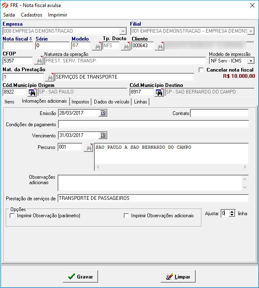Toggle Imprimir Observação (parâmetro) checkbox
Image resolution: width=259 pixels, height=288 pixels.
[12, 216]
